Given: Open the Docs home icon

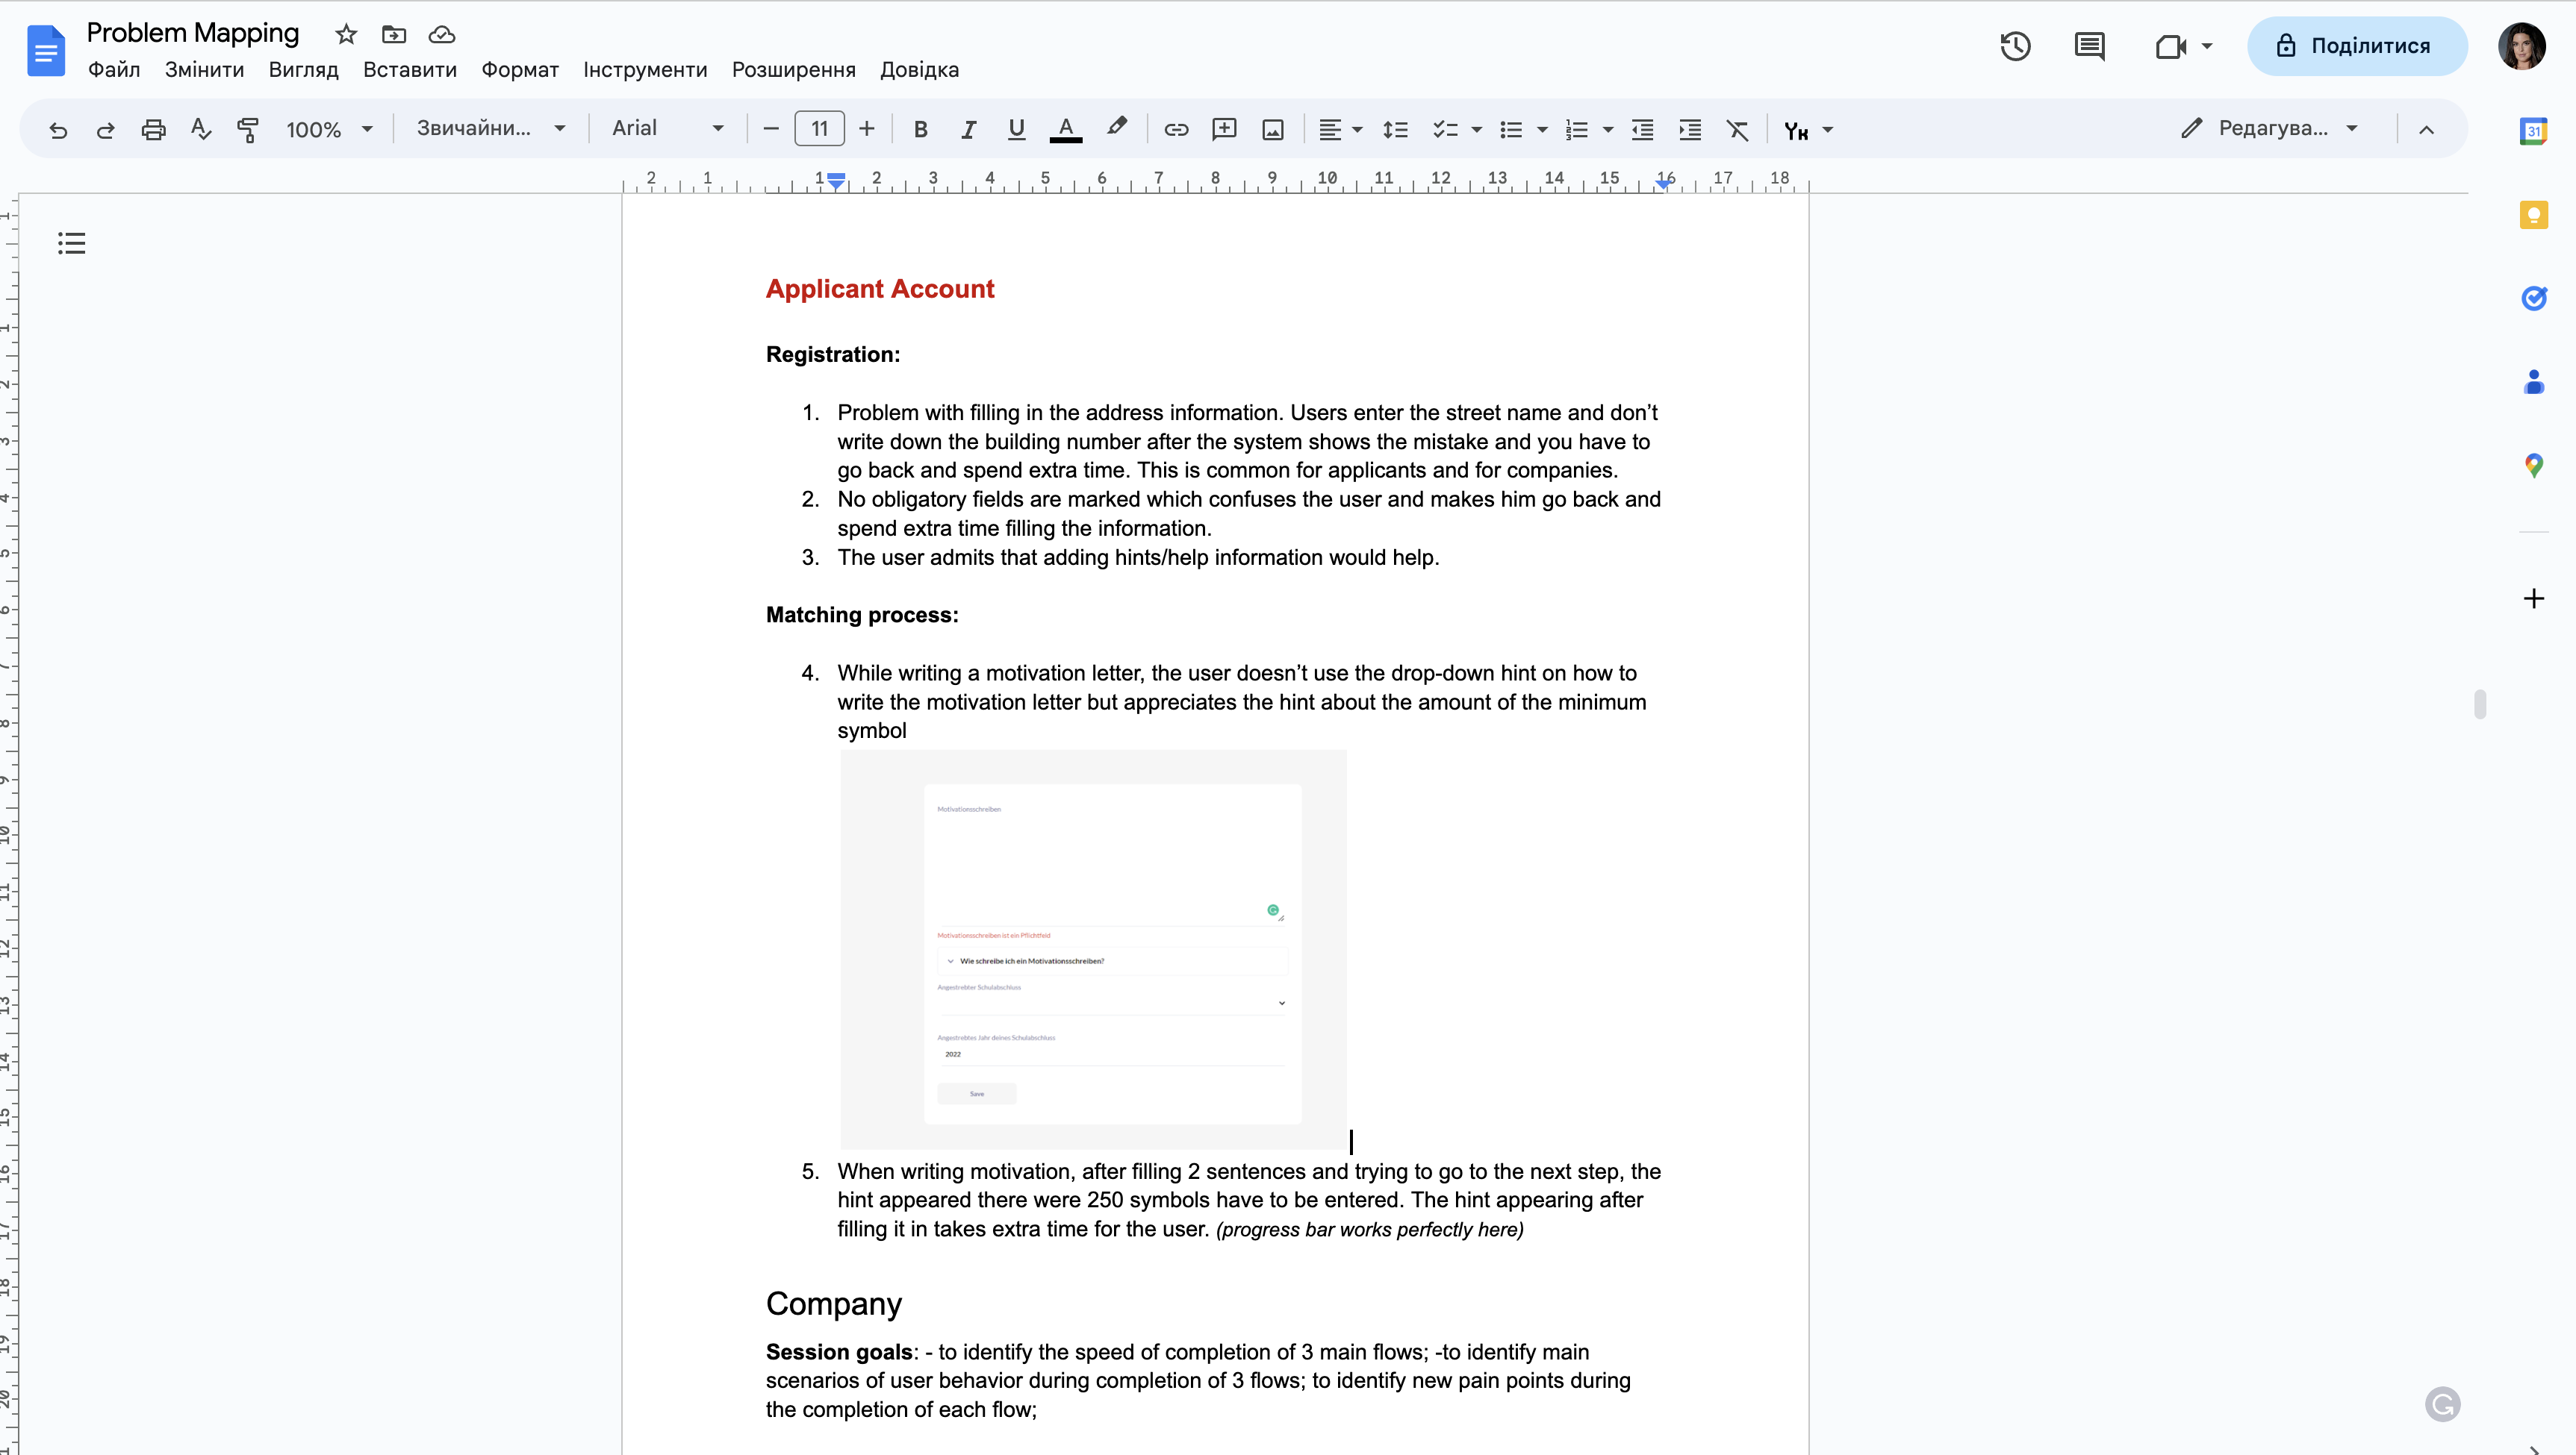Looking at the screenshot, I should point(46,51).
